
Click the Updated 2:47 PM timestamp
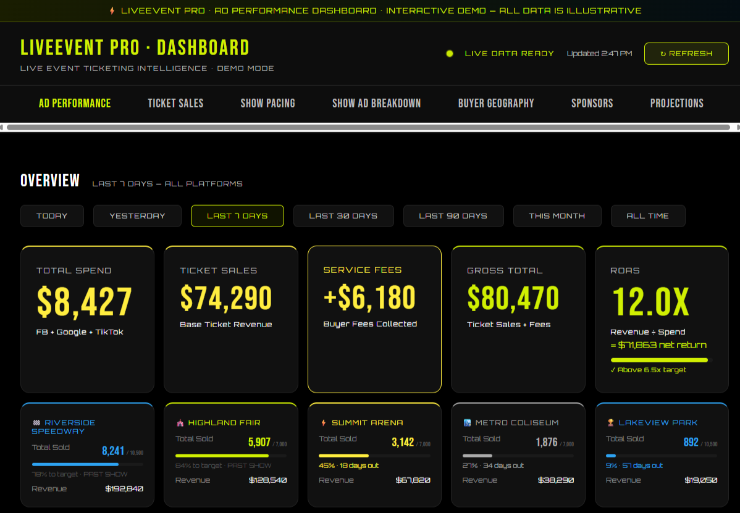[599, 54]
